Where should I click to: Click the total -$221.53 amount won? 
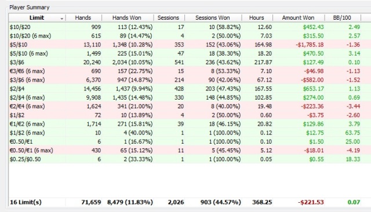[x=311, y=202]
